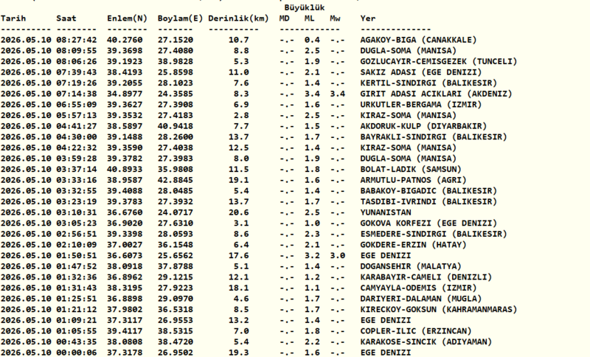Click longitude value '29.0970'

(x=175, y=299)
